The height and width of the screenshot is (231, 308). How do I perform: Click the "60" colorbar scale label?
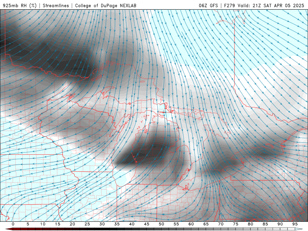pyautogui.click(x=191, y=224)
